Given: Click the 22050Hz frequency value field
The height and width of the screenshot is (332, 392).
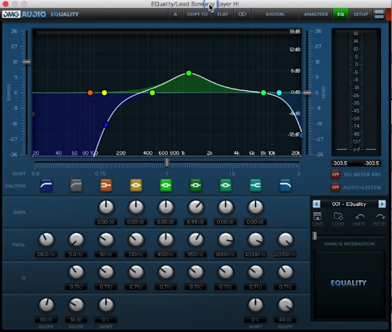Looking at the screenshot, I should pyautogui.click(x=285, y=255).
